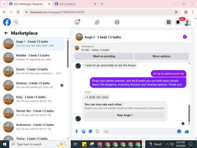Open Sticky Notes from taskbar
197x148 pixels.
click(x=84, y=144)
